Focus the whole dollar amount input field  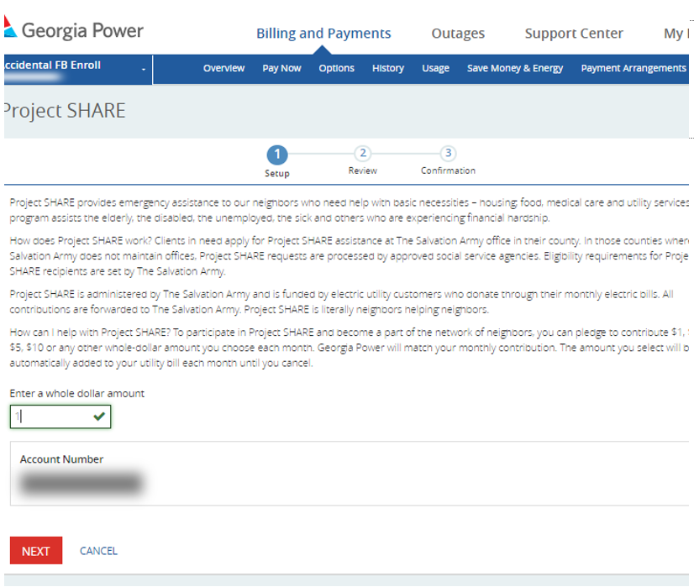pyautogui.click(x=52, y=417)
